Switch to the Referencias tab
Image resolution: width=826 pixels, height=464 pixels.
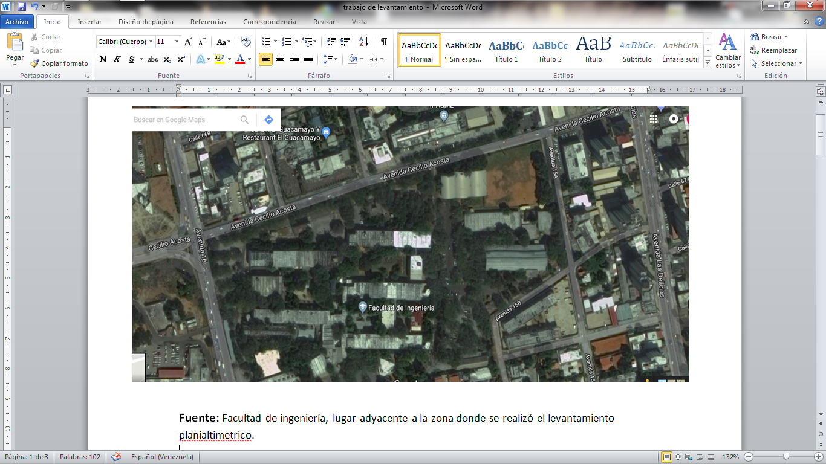tap(208, 22)
